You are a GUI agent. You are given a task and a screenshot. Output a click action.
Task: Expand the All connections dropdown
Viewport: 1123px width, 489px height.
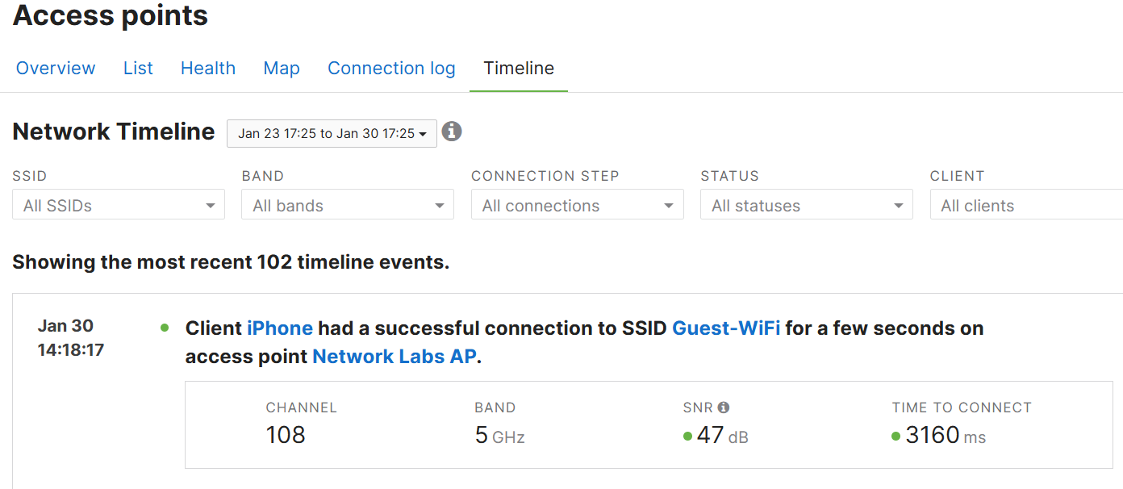tap(577, 205)
